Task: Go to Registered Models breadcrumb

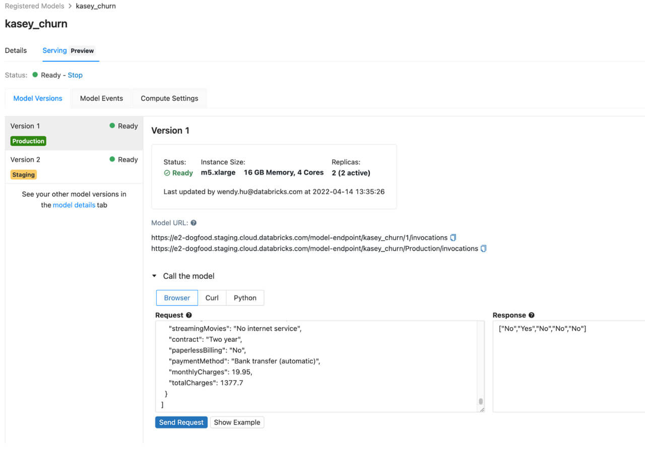Action: point(34,6)
